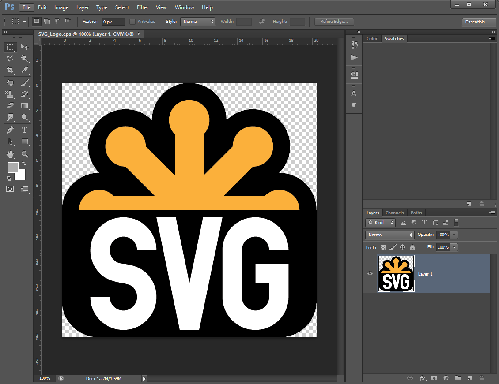Open the tool preset picker arrow
Viewport: 499px width, 384px height.
24,22
